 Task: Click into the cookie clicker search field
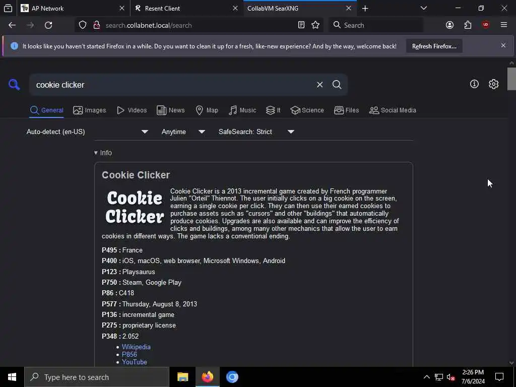(173, 85)
